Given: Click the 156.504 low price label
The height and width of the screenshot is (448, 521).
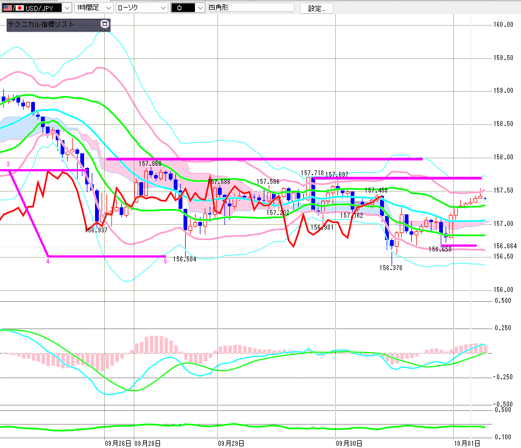Looking at the screenshot, I should point(185,259).
